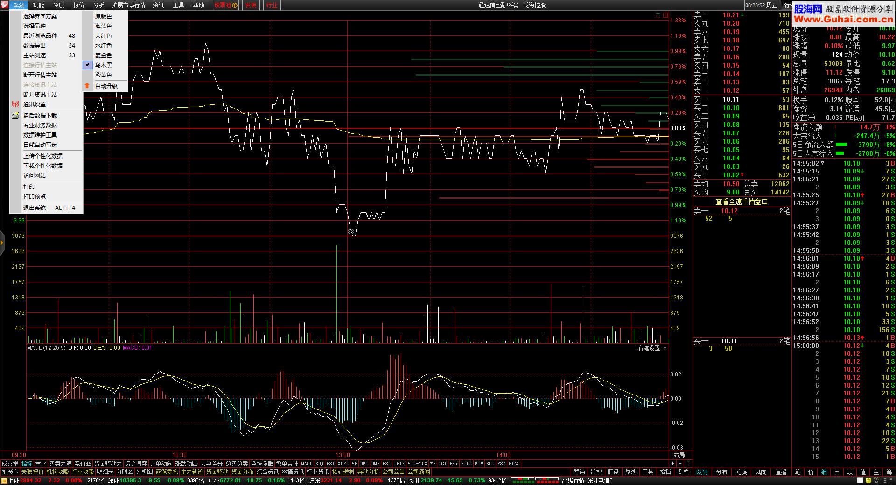
Task: Switch to the KDJ indicator tab
Action: 319,464
